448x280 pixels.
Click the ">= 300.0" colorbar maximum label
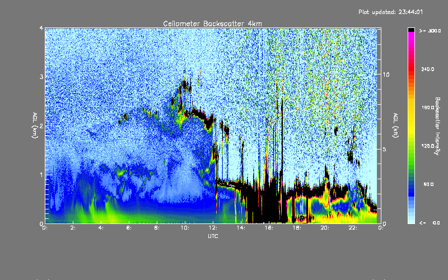(430, 31)
